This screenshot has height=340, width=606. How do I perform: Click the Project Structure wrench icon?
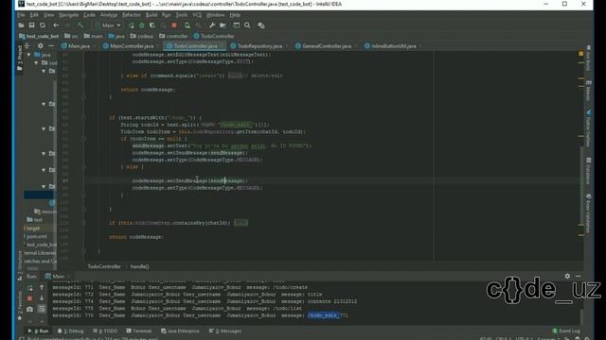click(x=212, y=25)
